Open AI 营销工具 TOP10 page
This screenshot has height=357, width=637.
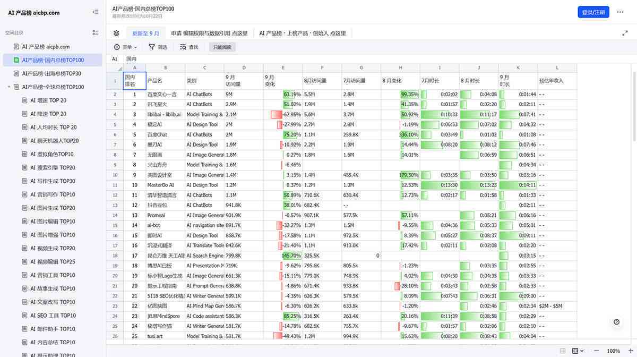[53, 275]
